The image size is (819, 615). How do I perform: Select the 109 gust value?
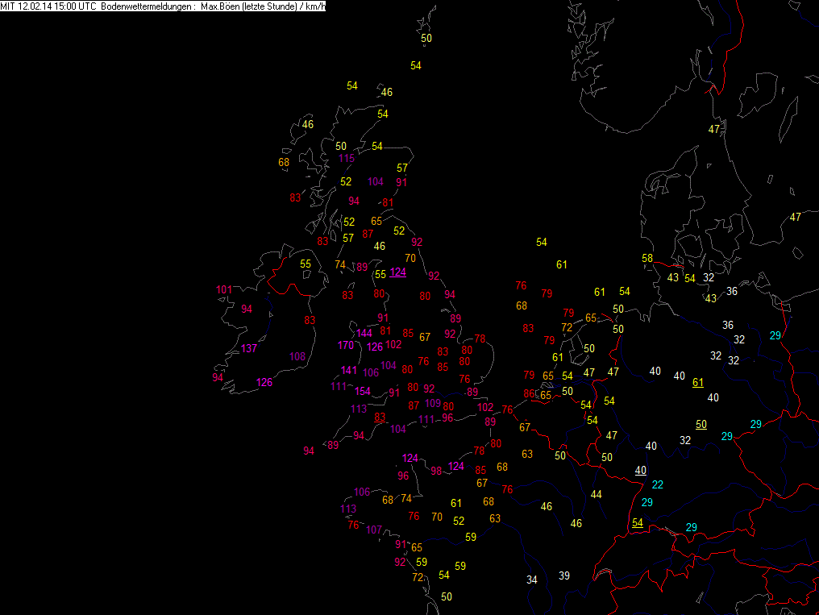point(433,403)
